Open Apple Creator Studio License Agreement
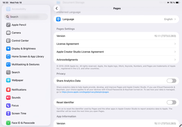 pyautogui.click(x=80, y=52)
